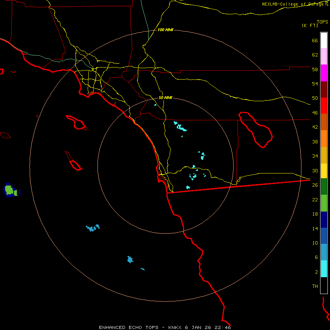
Task: Click the '26' legend value
Action: point(315,185)
